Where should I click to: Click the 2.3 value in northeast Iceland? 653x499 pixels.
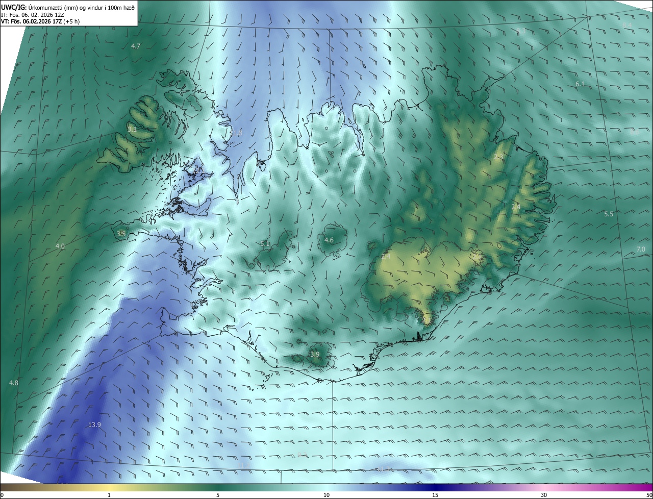(499, 157)
